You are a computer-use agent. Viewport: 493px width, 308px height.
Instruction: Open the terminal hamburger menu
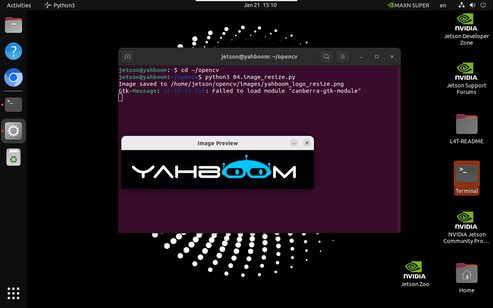pyautogui.click(x=342, y=57)
